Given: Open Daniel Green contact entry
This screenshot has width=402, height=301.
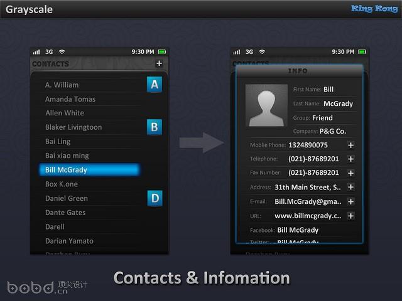Looking at the screenshot, I should 67,198.
